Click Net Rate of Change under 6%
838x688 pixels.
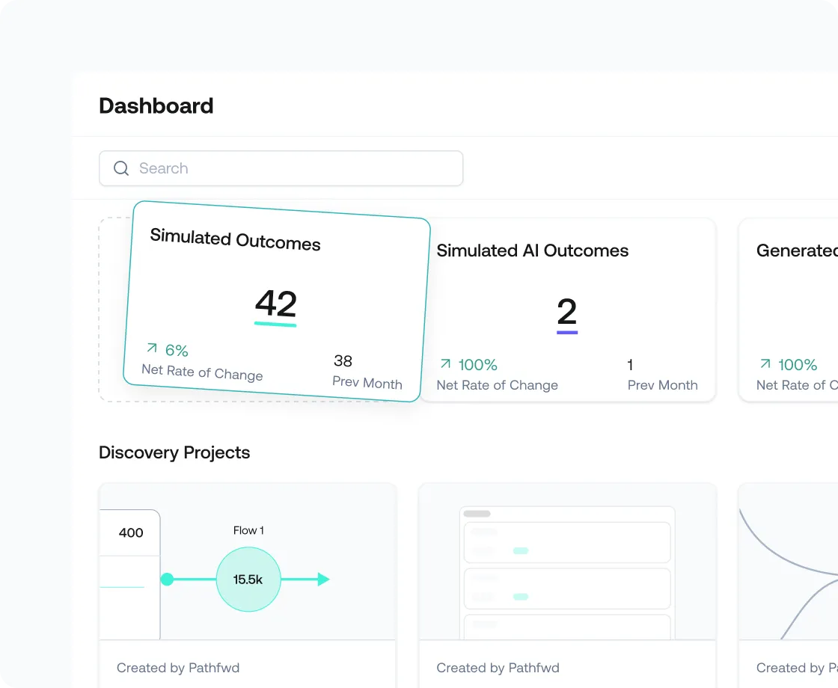202,372
